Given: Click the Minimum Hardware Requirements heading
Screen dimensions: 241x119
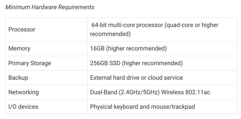Looking at the screenshot, I should click(x=50, y=7).
